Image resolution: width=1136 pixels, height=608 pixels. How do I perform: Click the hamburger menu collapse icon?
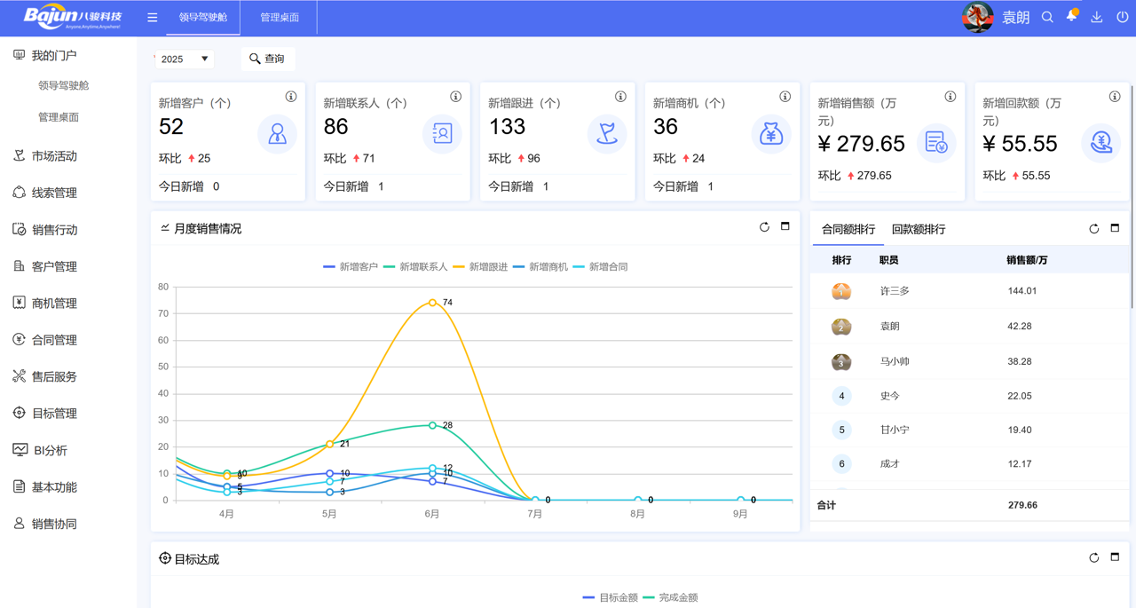(153, 18)
